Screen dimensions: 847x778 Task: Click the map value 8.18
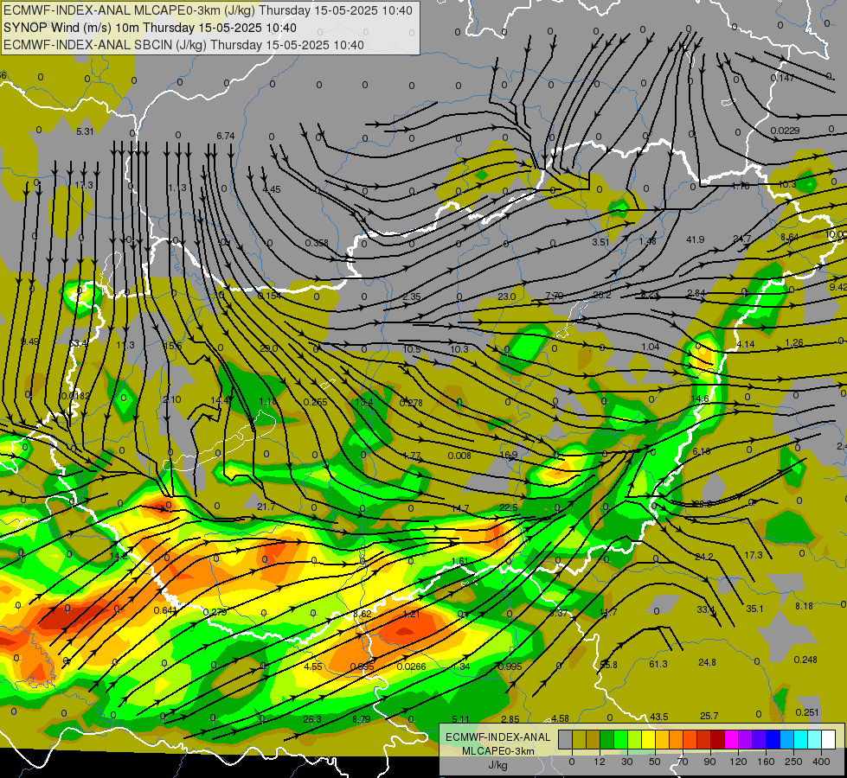click(x=804, y=606)
